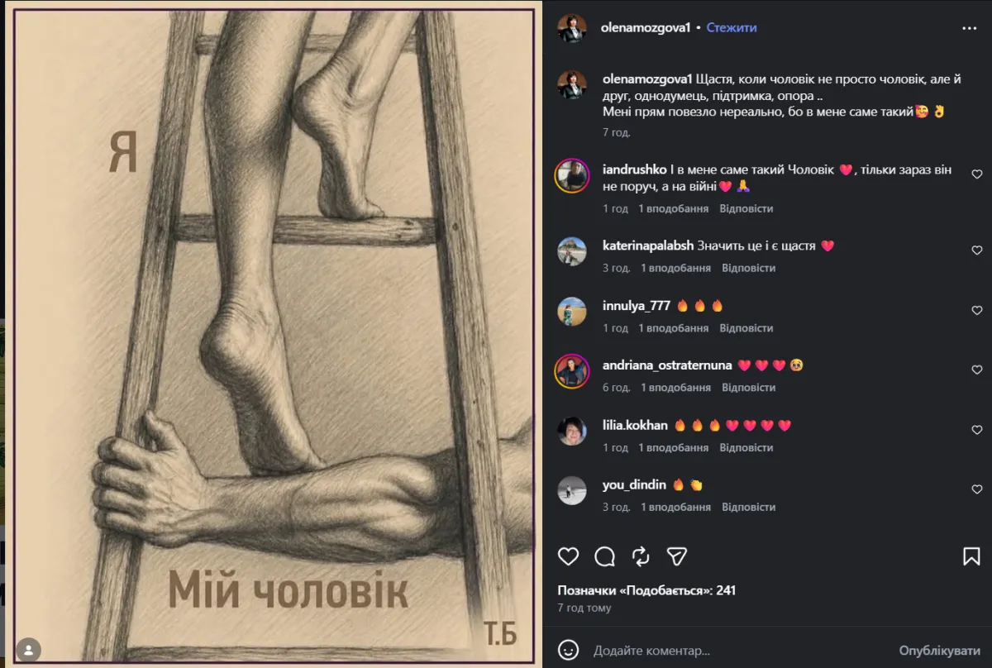Image resolution: width=992 pixels, height=668 pixels.
Task: Open comments via speech bubble icon
Action: tap(605, 556)
